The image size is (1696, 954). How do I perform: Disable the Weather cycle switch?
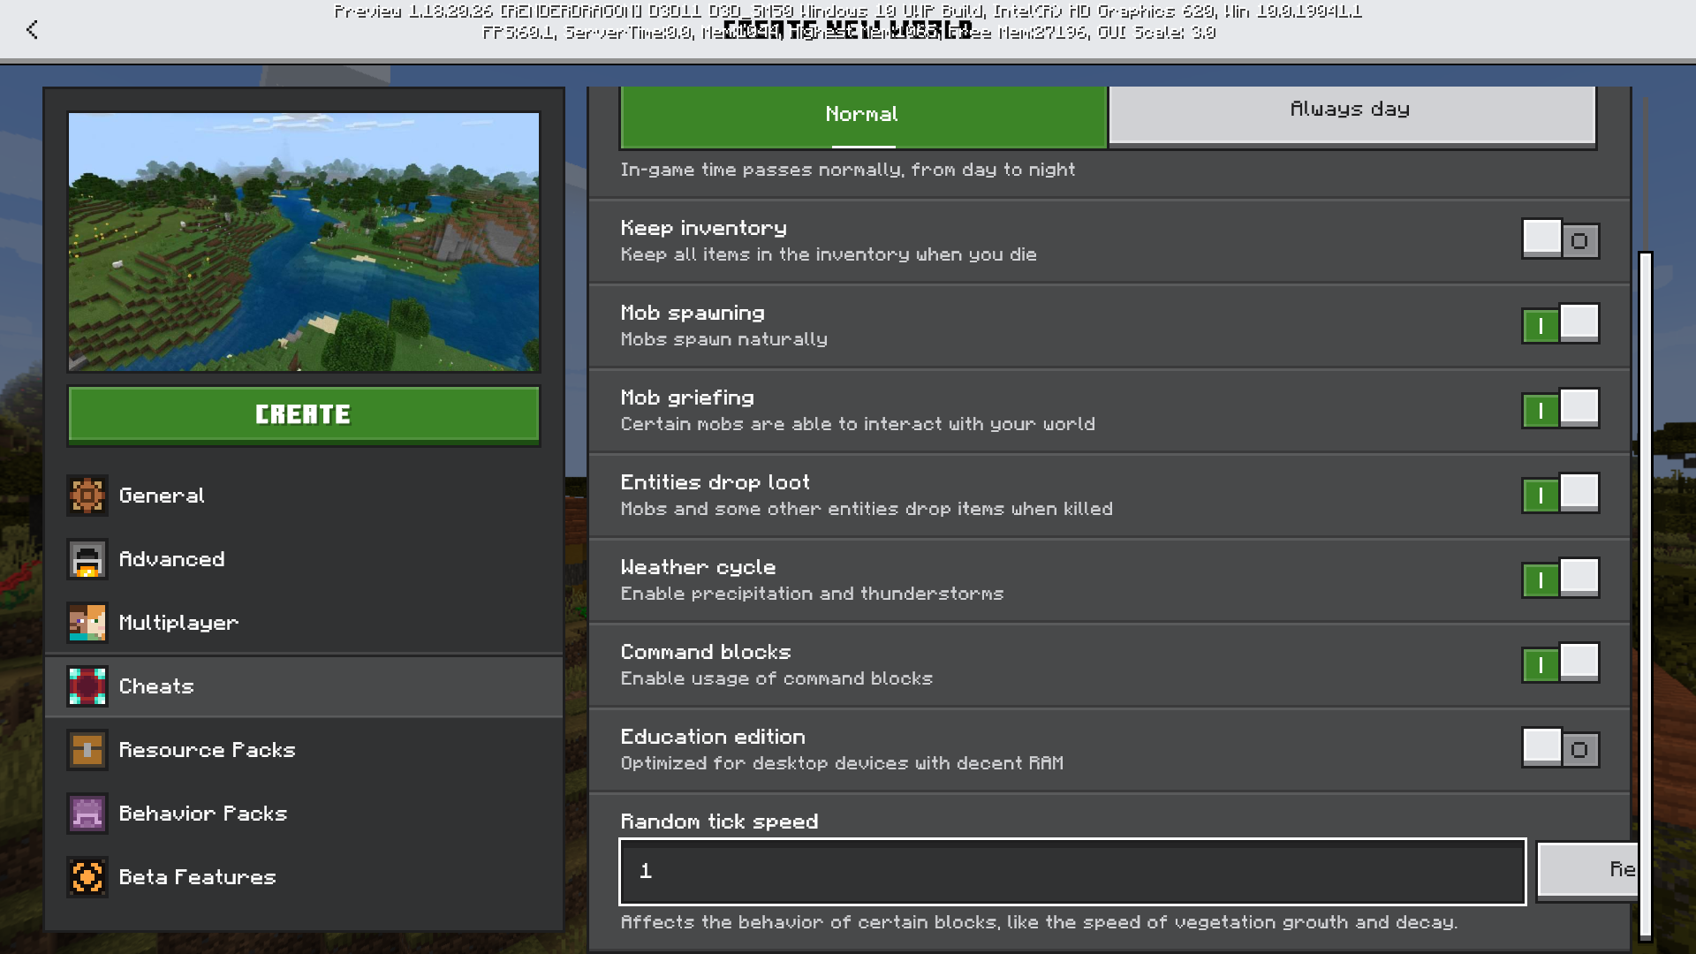(x=1560, y=579)
